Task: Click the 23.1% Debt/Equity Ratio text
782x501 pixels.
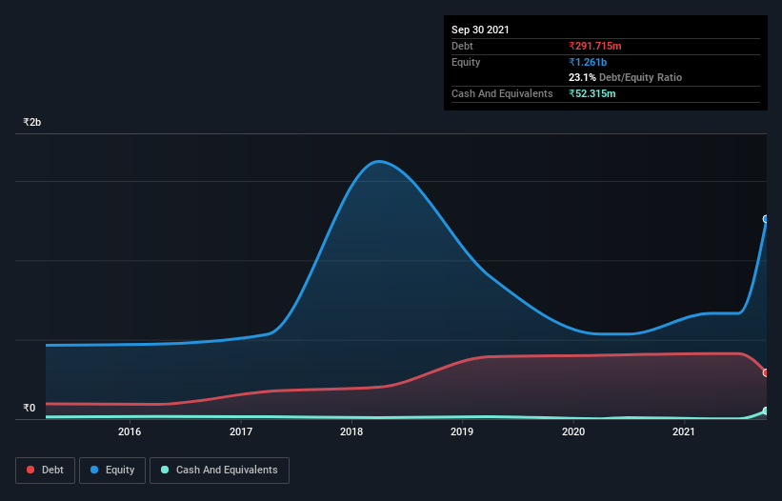Action: tap(626, 77)
